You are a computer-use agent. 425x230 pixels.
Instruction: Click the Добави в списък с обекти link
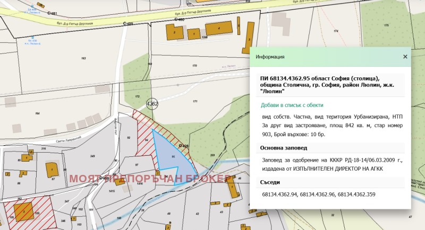[292, 105]
